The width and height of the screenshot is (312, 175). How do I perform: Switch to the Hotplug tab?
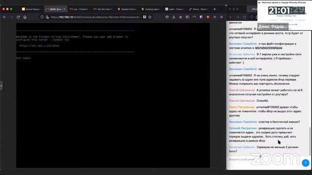pos(151,9)
